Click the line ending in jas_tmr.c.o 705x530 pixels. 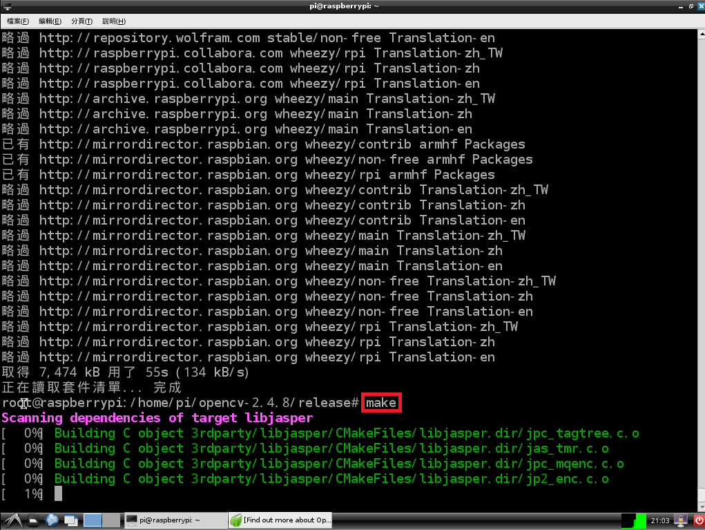305,448
